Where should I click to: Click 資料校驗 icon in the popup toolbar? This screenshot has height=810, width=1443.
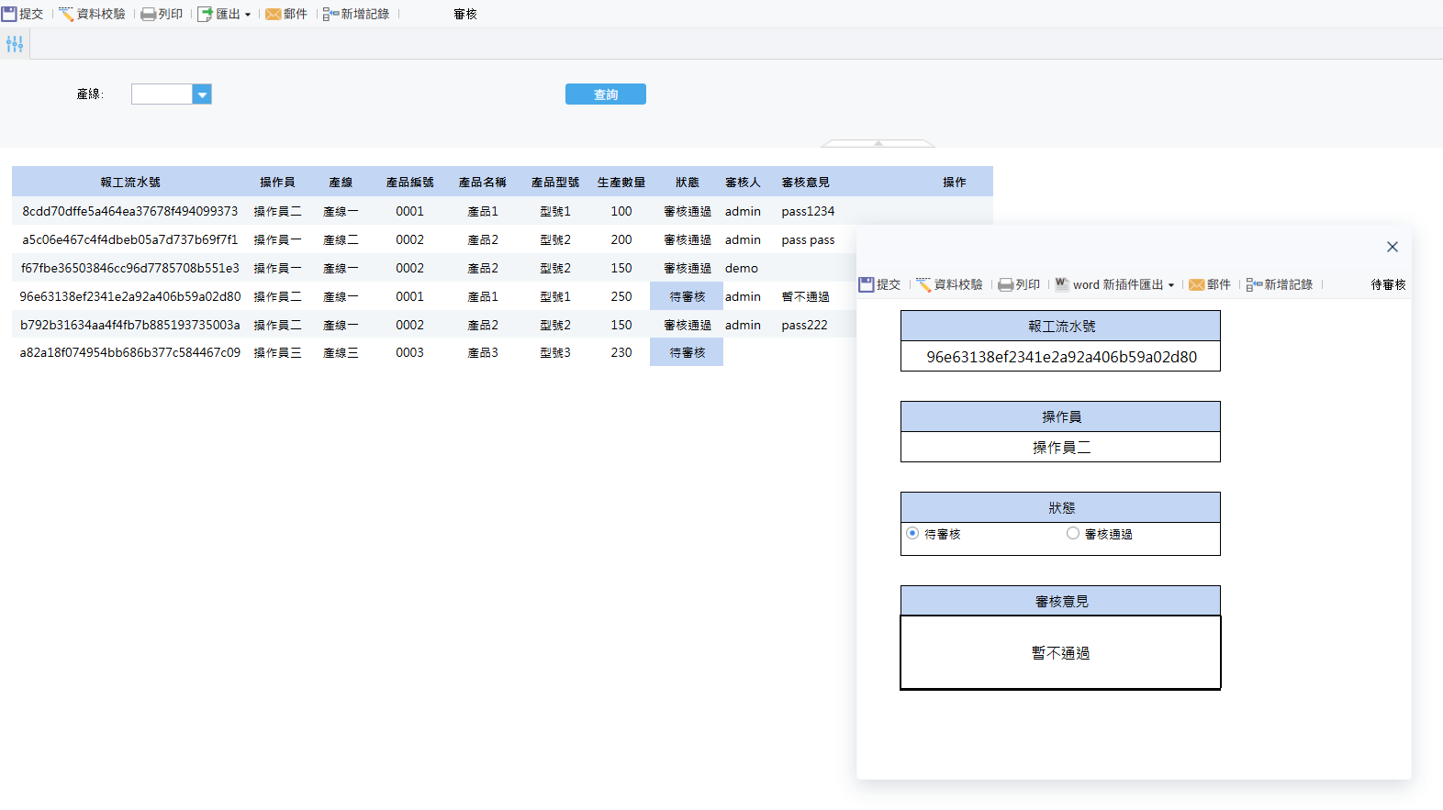click(923, 285)
